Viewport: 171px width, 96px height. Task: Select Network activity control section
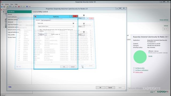pos(14,30)
